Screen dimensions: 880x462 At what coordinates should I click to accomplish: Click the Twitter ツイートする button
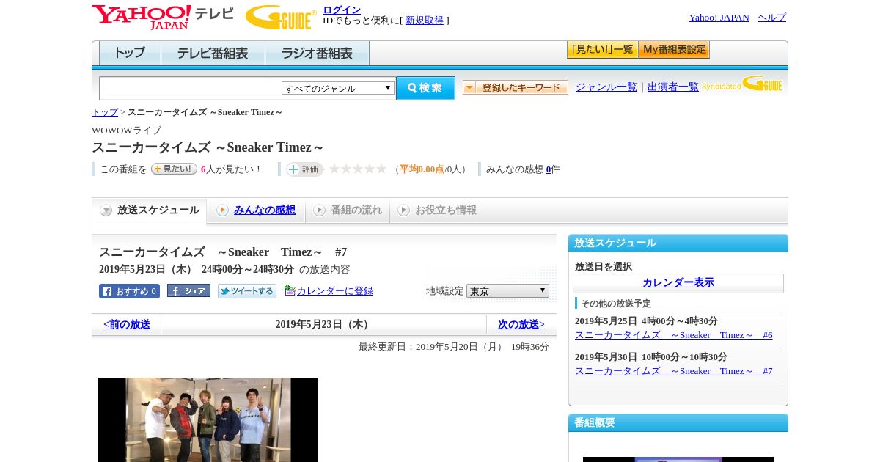[247, 291]
